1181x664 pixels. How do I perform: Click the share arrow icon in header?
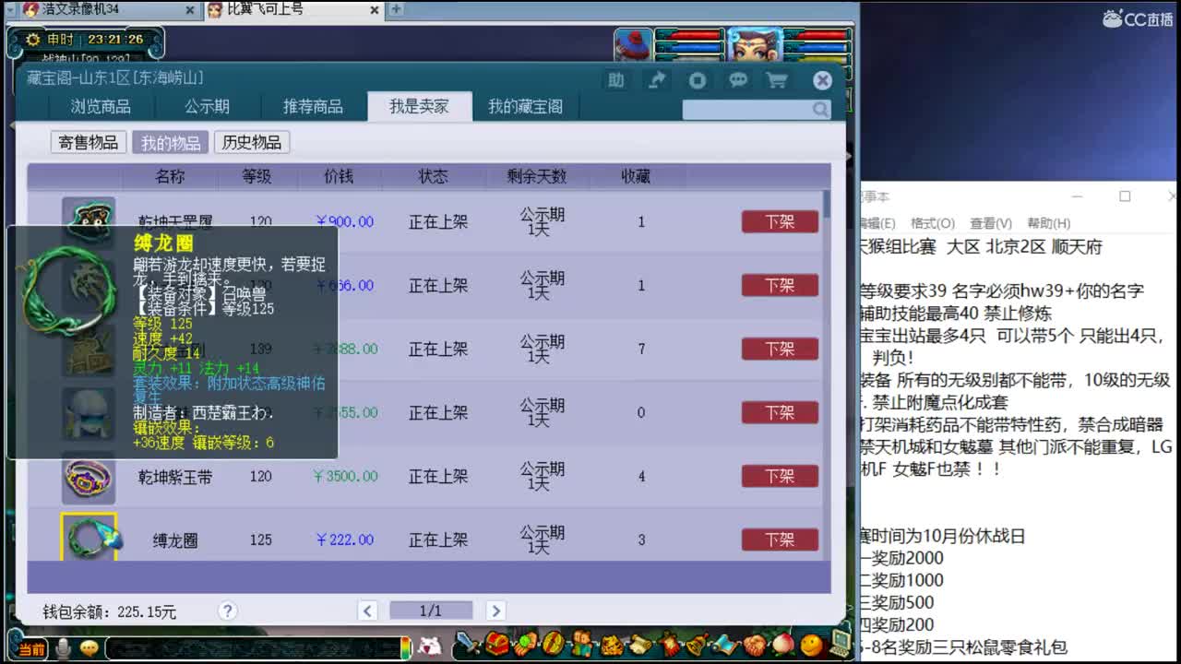click(656, 80)
